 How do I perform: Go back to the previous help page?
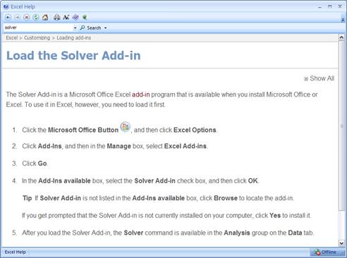[8, 18]
